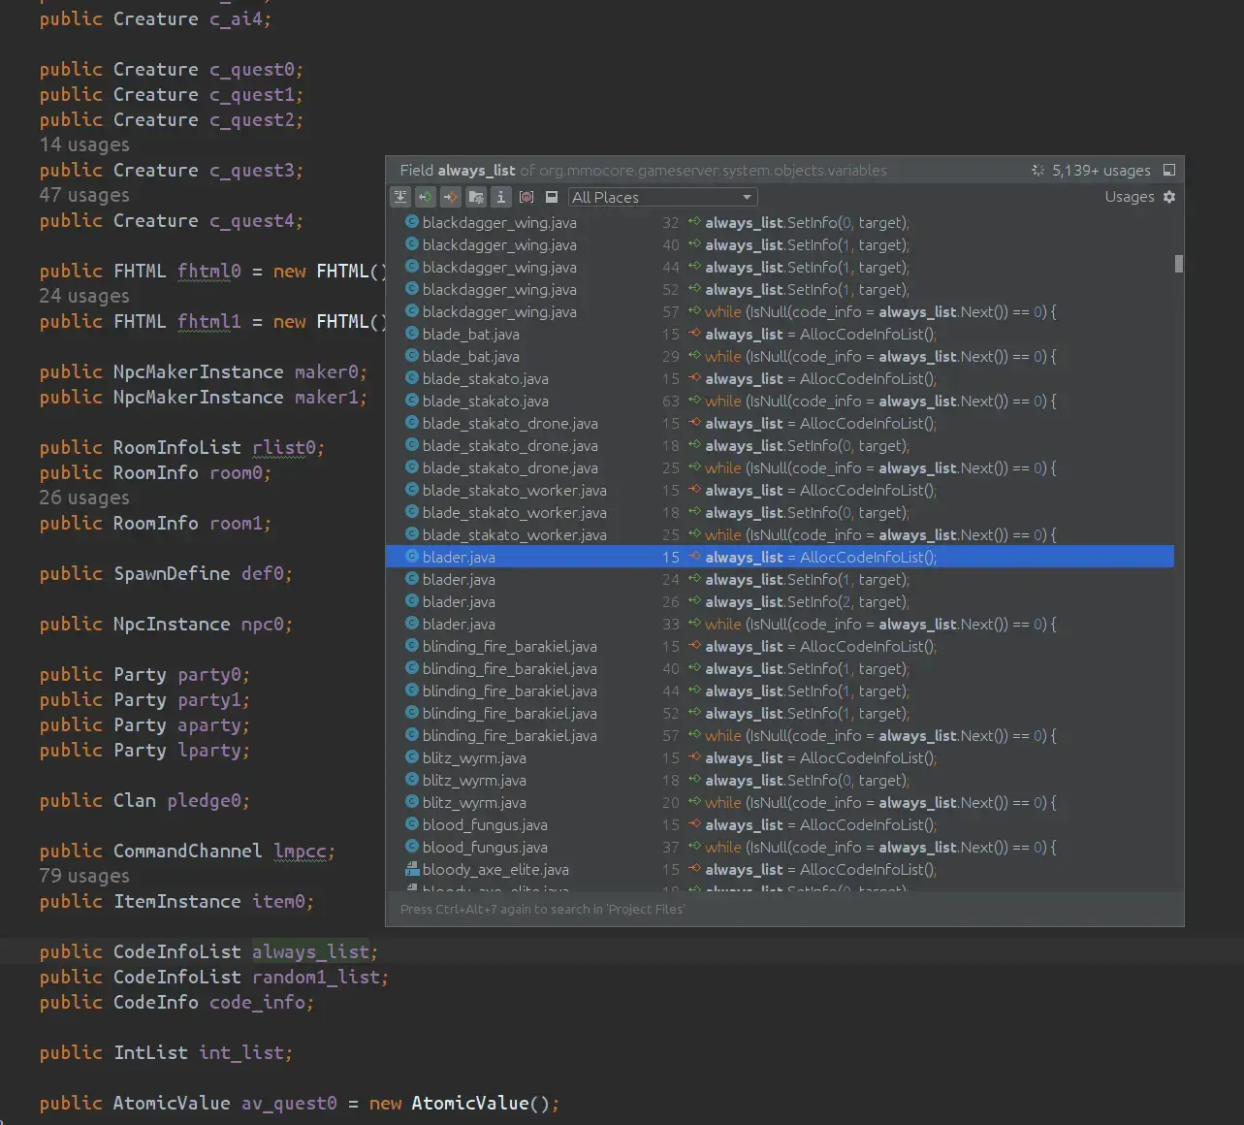The image size is (1244, 1125).
Task: Click the '47 usages' hint above c_quest4
Action: tap(84, 195)
